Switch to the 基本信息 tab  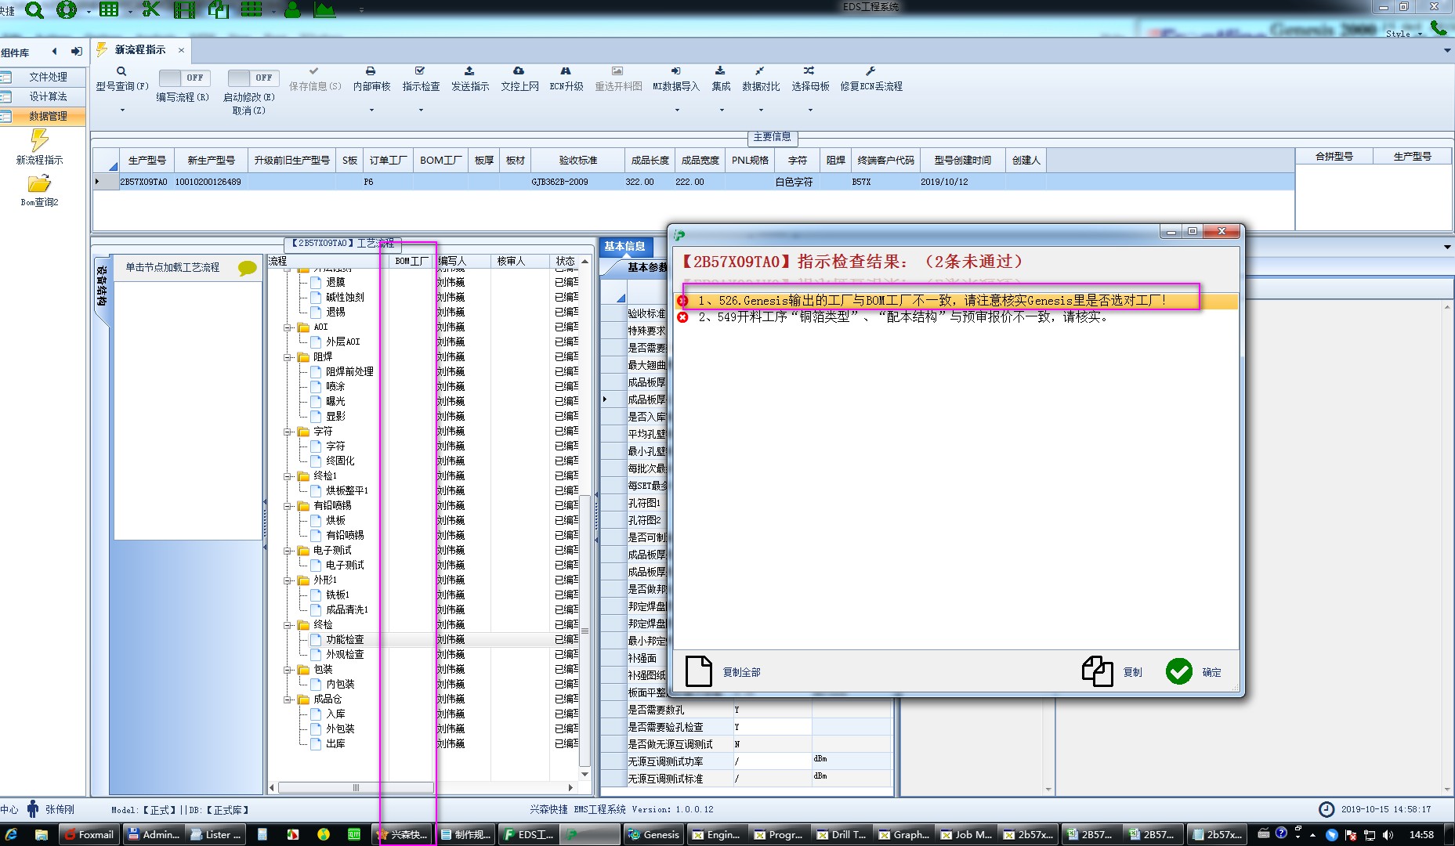(x=624, y=246)
